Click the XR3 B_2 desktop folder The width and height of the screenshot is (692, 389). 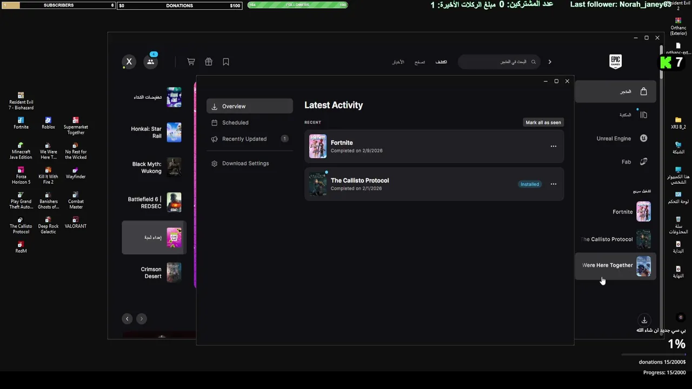678,123
